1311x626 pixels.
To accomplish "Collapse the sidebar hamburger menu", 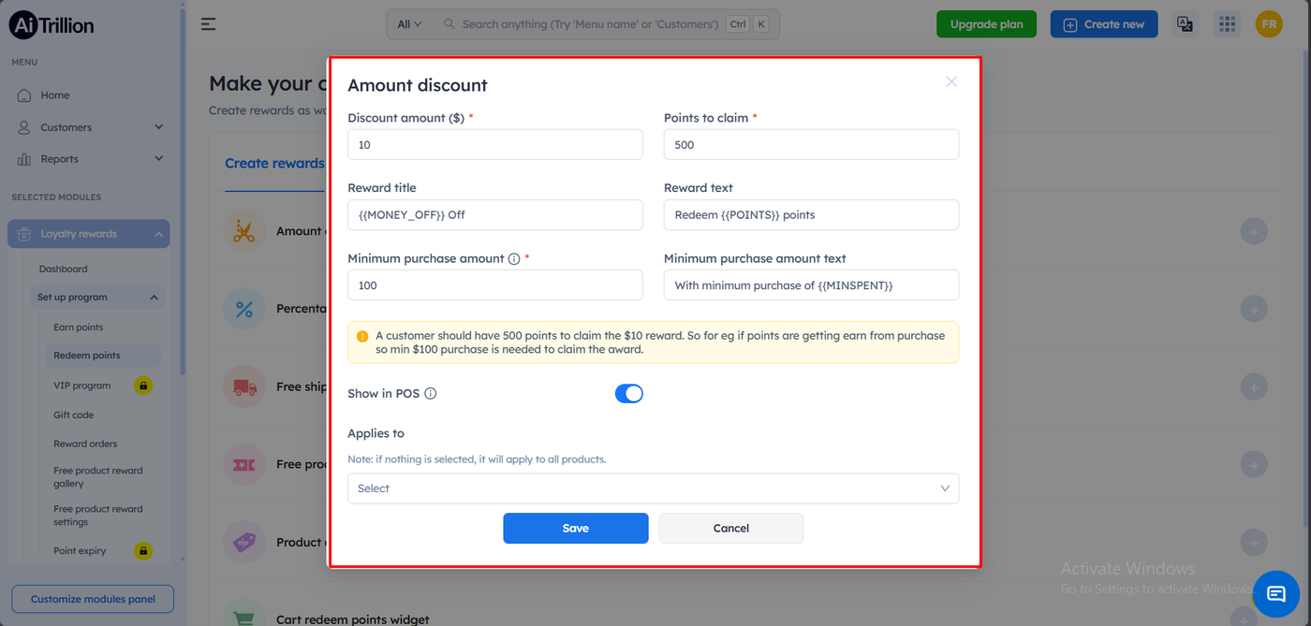I will (208, 24).
